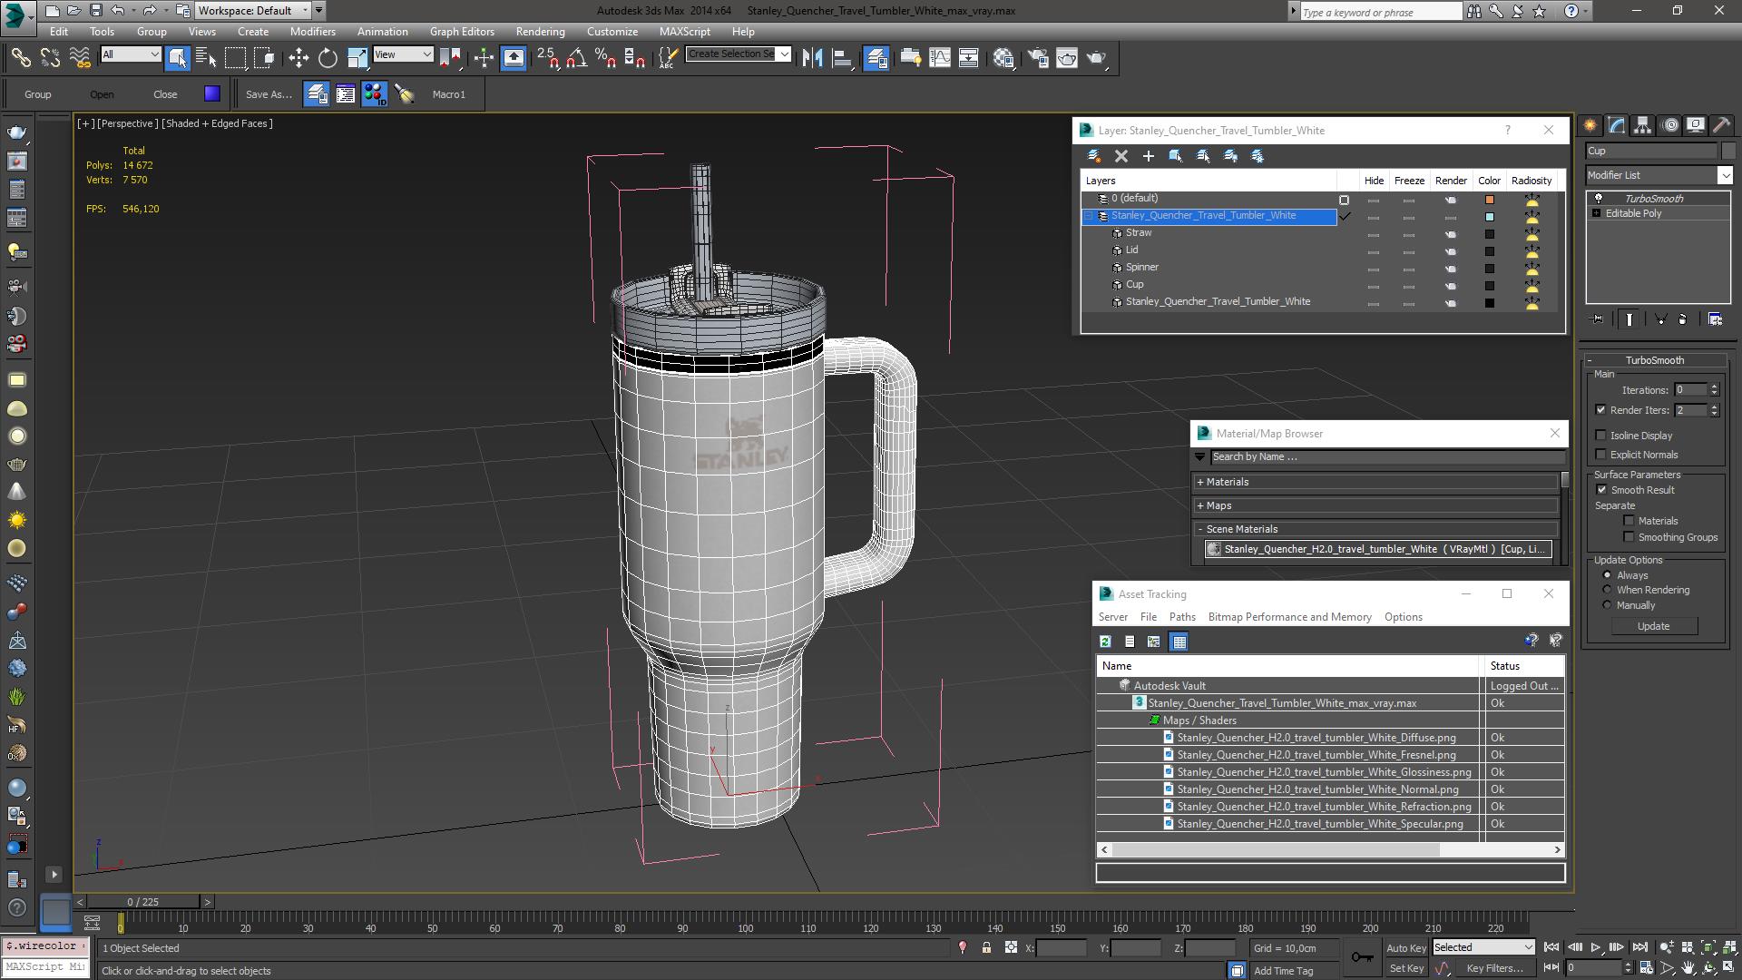Open reference coordinate View dropdown

tap(403, 54)
